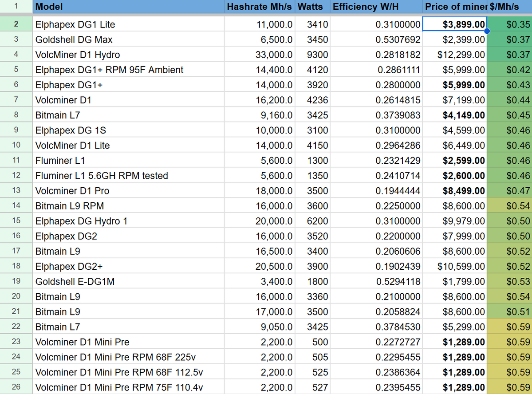
Task: Click the $0.51 cost per Mh/s cell
Action: (x=510, y=311)
